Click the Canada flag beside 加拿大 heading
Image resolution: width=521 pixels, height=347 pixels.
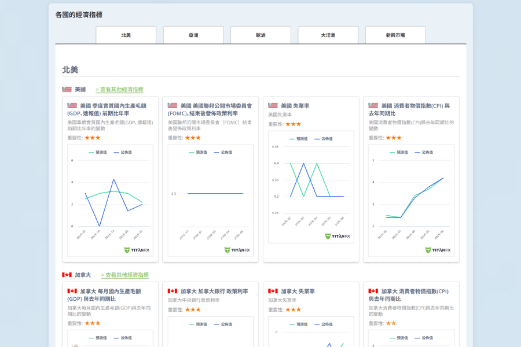tap(67, 275)
